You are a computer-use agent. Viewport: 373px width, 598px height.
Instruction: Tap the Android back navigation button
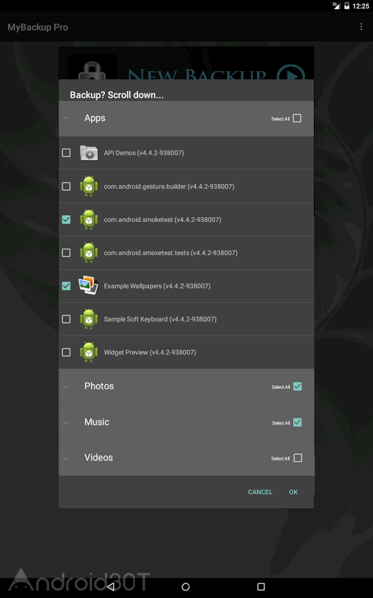pyautogui.click(x=110, y=587)
